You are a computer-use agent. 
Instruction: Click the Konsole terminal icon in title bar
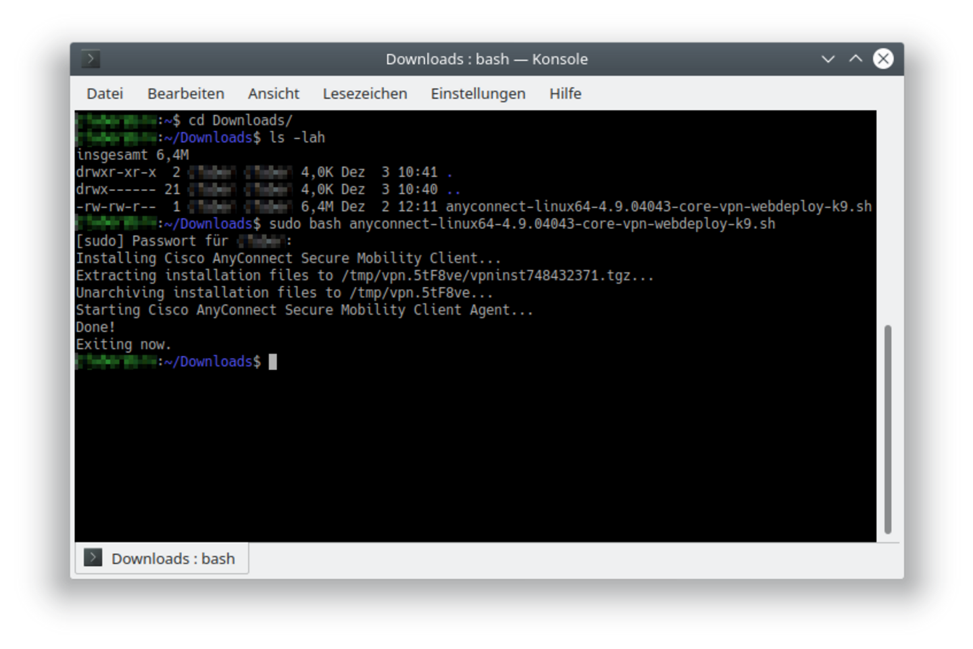tap(91, 59)
